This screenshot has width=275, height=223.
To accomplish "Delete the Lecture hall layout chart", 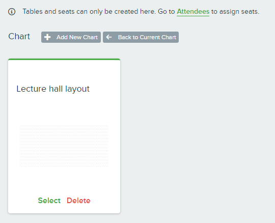I will pos(78,201).
